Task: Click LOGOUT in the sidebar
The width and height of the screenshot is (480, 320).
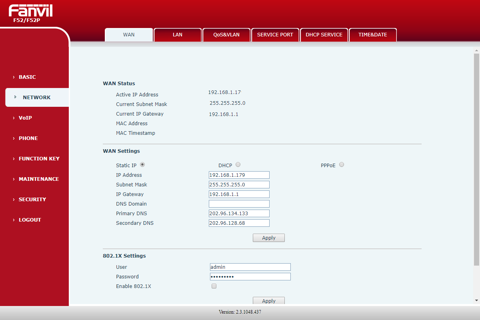Action: coord(30,220)
